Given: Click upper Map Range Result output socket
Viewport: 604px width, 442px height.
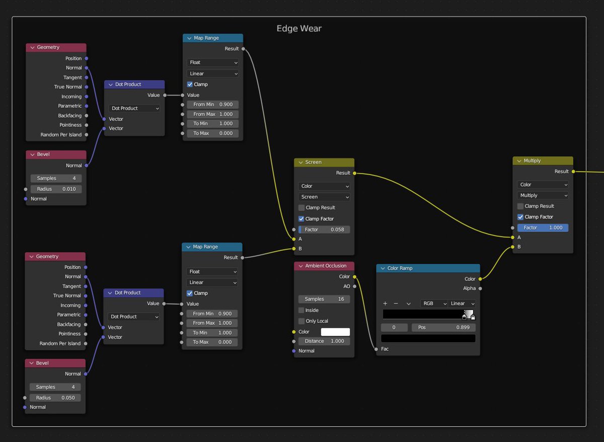Looking at the screenshot, I should click(x=243, y=49).
